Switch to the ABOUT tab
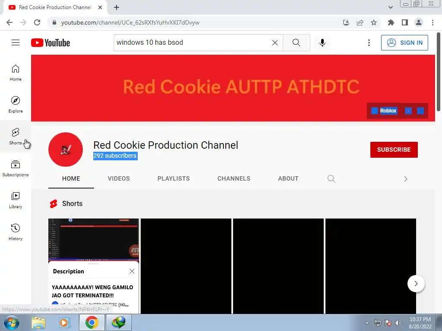This screenshot has height=331, width=442. tap(288, 178)
